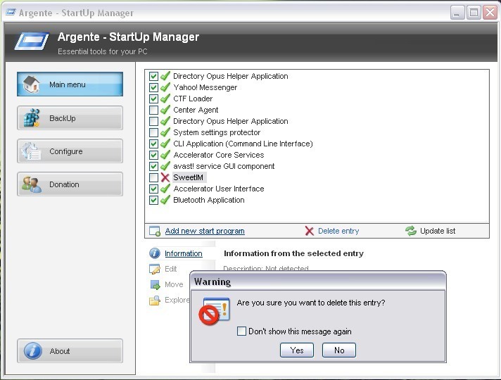
Task: Select the avast! service GUI component entry
Action: 224,166
